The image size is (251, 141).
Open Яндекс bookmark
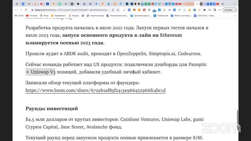click(x=74, y=16)
